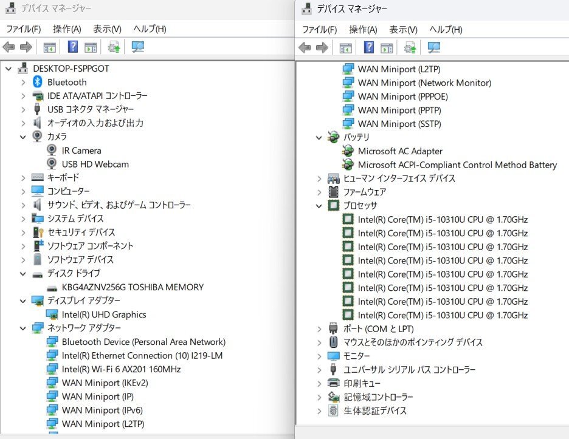The width and height of the screenshot is (569, 439).
Task: Click Back arrow in right window toolbar
Action: [x=305, y=47]
